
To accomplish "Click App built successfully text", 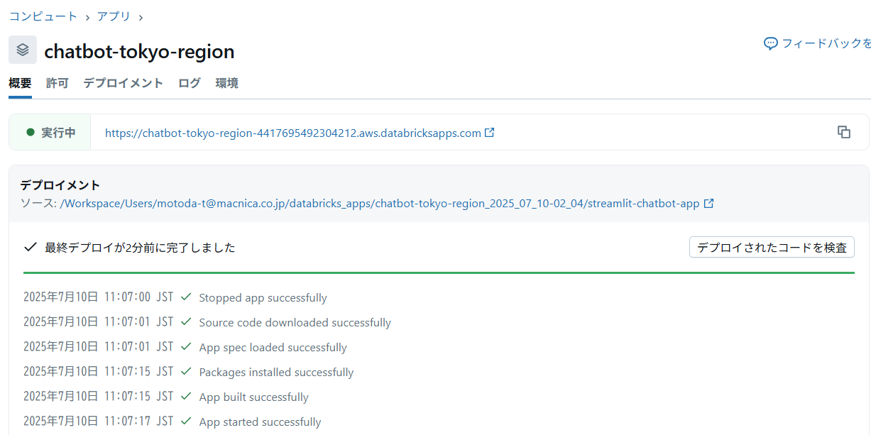I will 254,397.
